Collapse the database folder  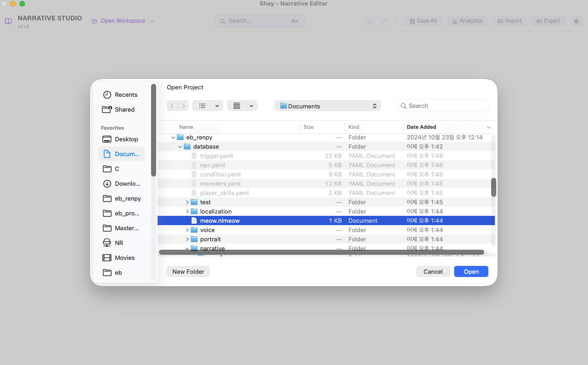click(180, 147)
